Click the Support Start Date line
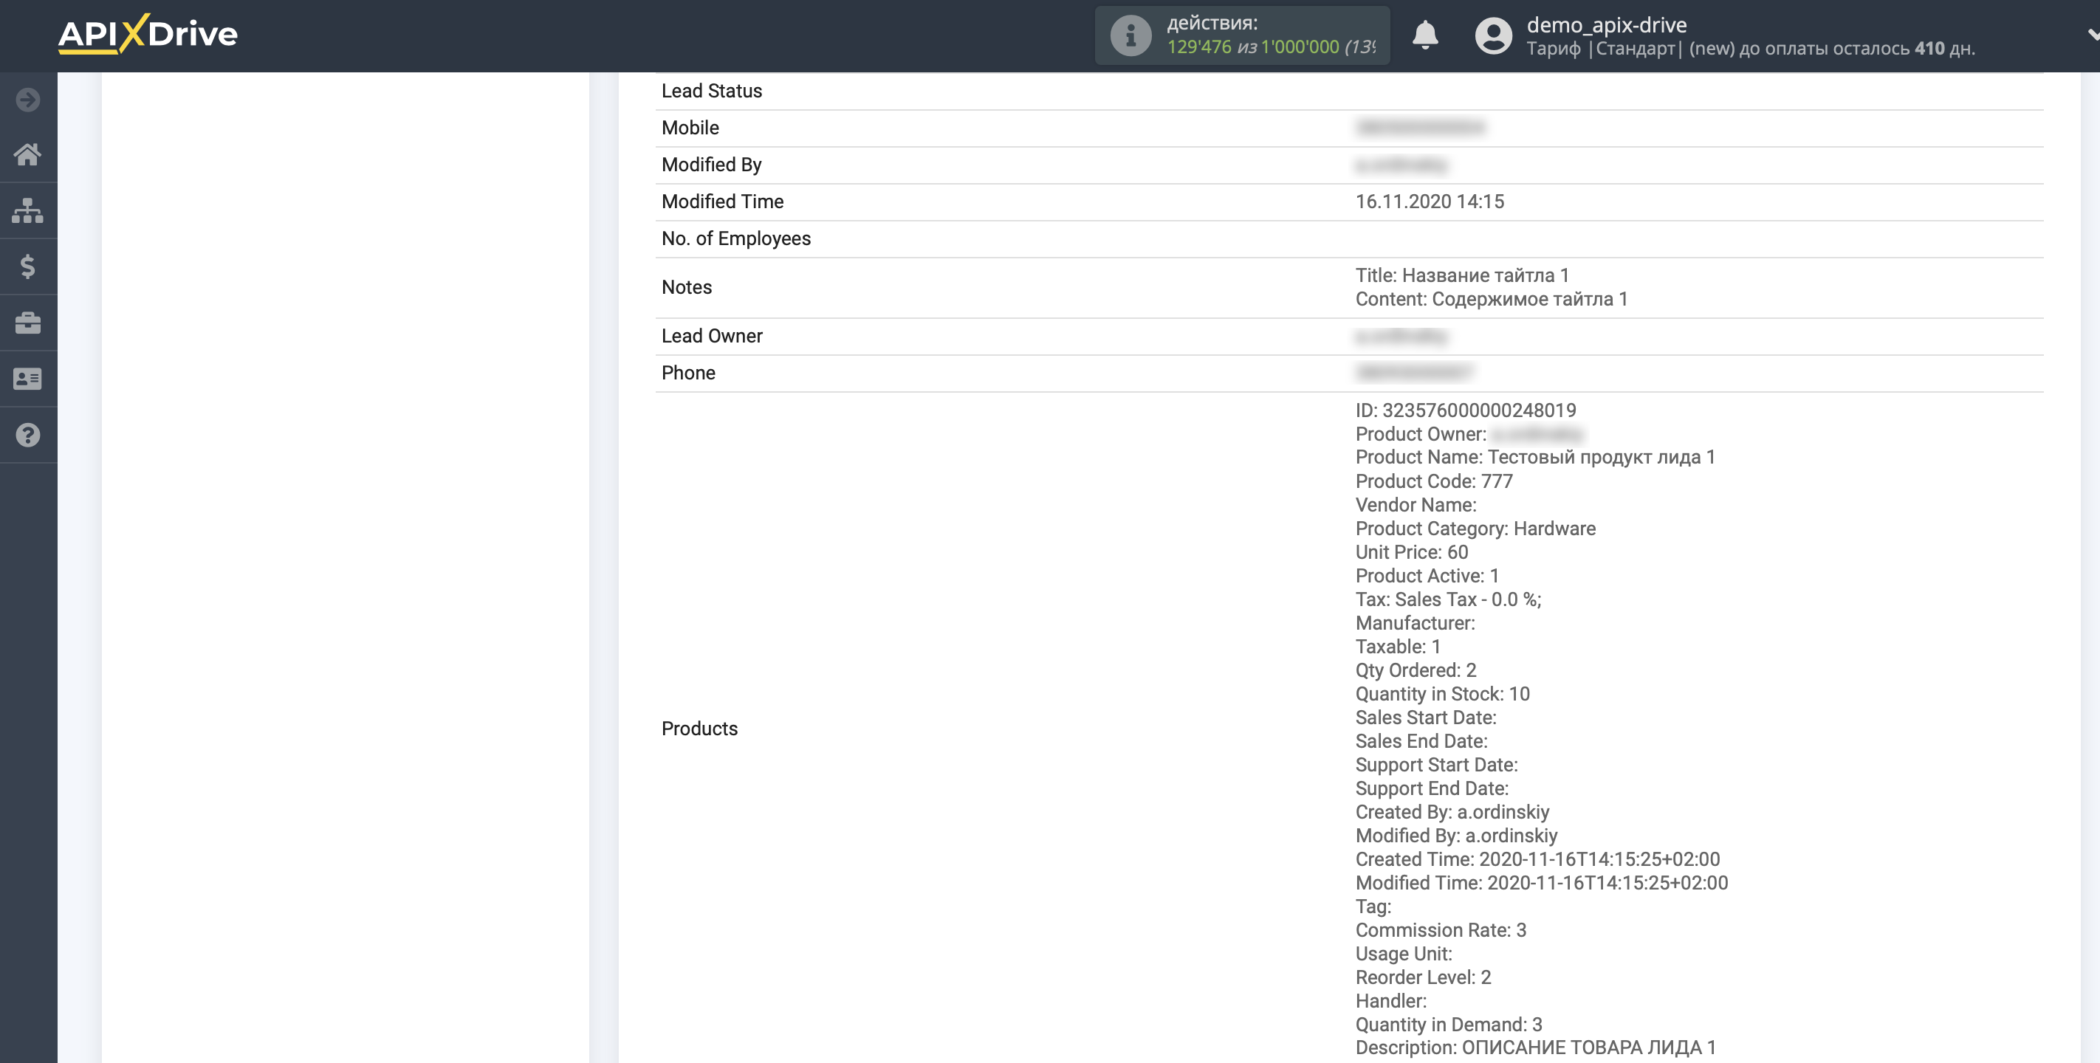 click(1435, 765)
